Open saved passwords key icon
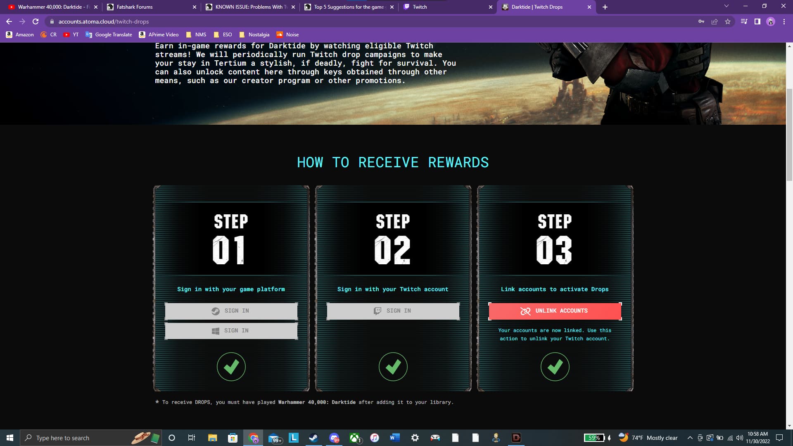This screenshot has height=446, width=793. [701, 21]
